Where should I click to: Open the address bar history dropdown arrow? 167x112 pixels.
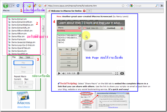coord(126,6)
